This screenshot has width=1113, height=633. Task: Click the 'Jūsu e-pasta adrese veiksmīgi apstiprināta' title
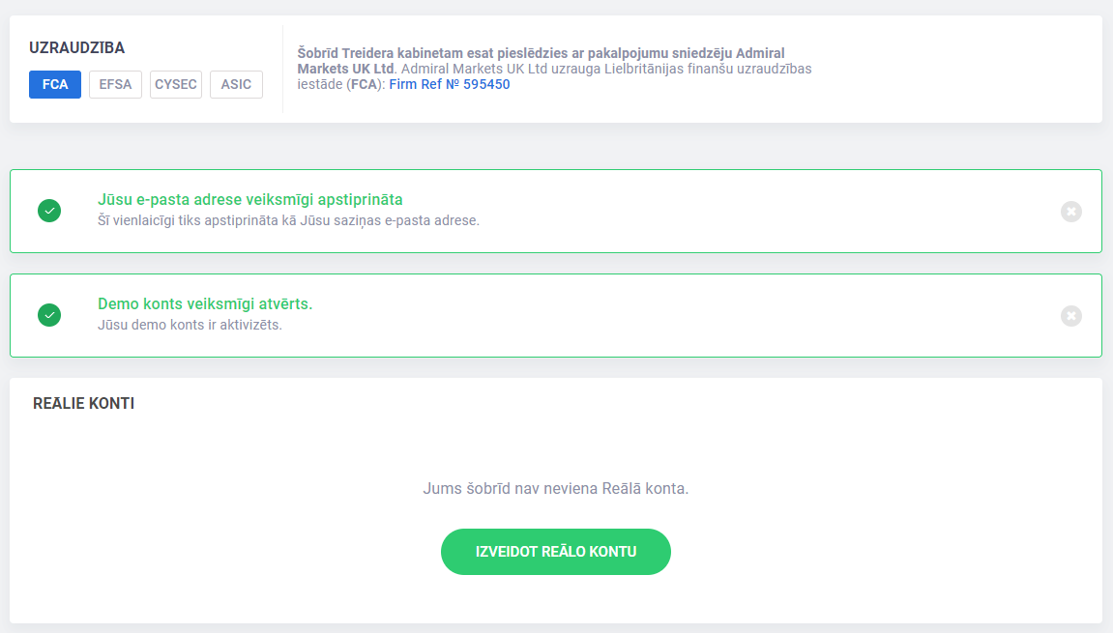[x=249, y=199]
